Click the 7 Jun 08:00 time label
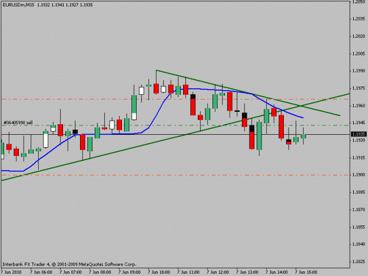This screenshot has height=276, width=368. coord(100,272)
